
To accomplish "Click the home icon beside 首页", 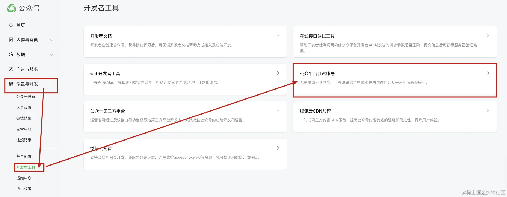I will point(11,25).
